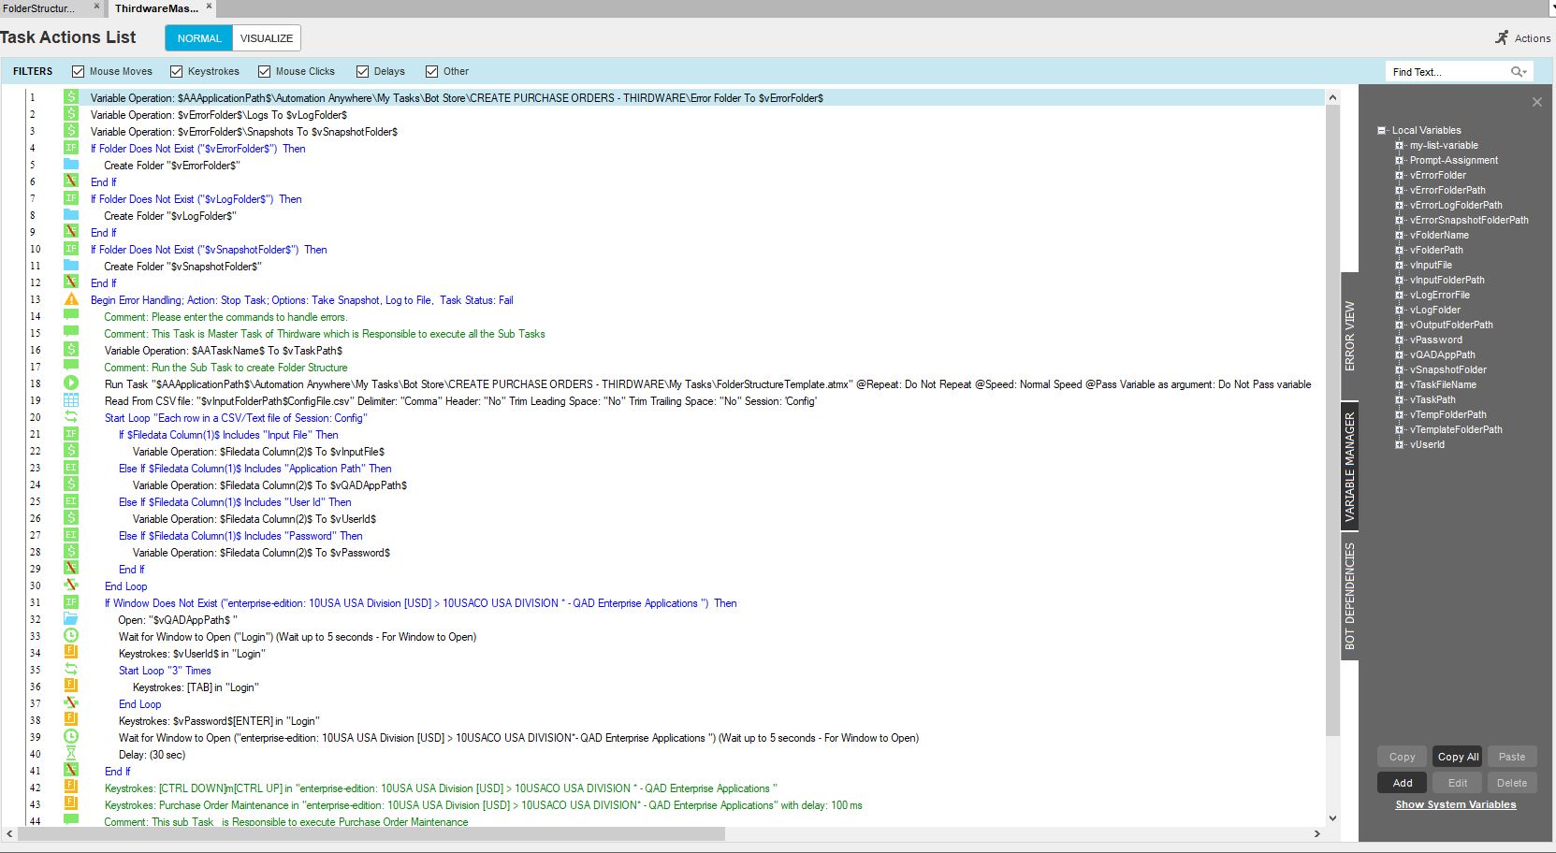This screenshot has width=1556, height=853.
Task: Expand the vPassword variable node
Action: tap(1399, 340)
